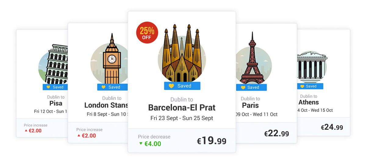Click the €19.99 price on Barcelona card
This screenshot has height=164, width=366.
[x=212, y=141]
